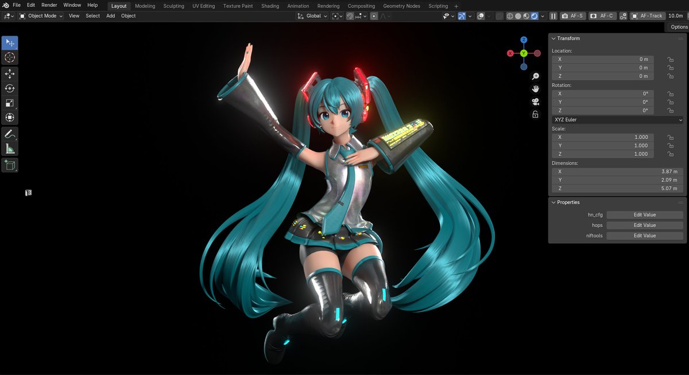Select the Rotate tool

10,88
